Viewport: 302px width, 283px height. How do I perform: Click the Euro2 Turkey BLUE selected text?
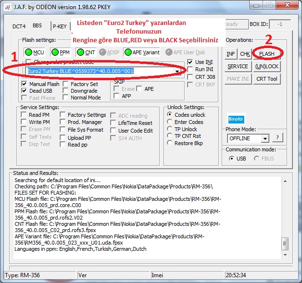pos(80,71)
